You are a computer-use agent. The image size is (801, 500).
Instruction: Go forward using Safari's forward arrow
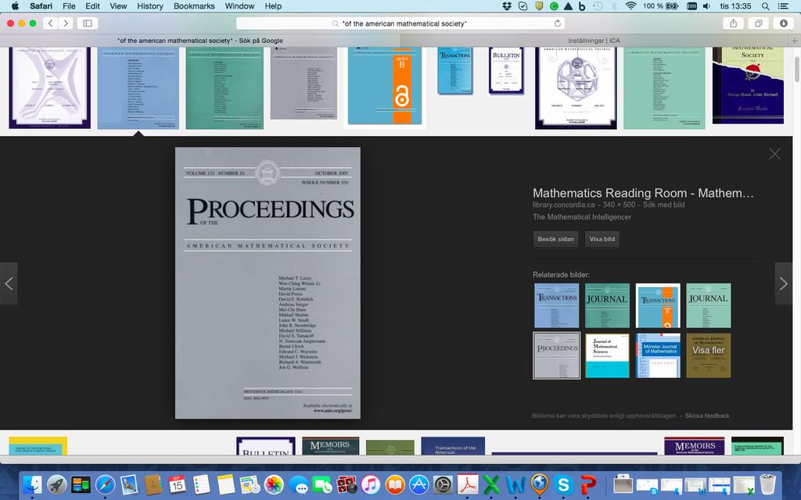(x=66, y=23)
